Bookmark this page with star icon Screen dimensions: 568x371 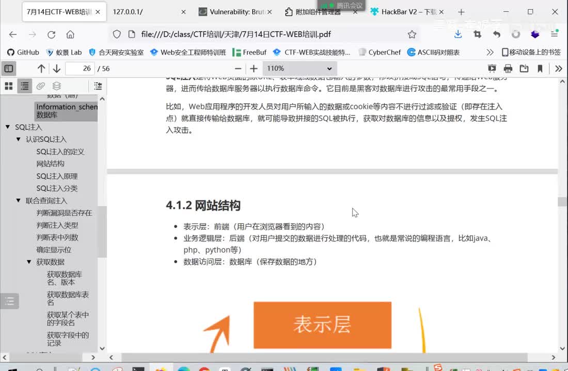click(x=412, y=35)
